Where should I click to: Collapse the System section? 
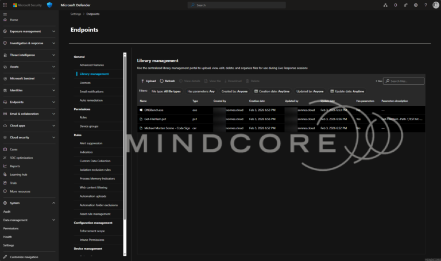point(29,203)
